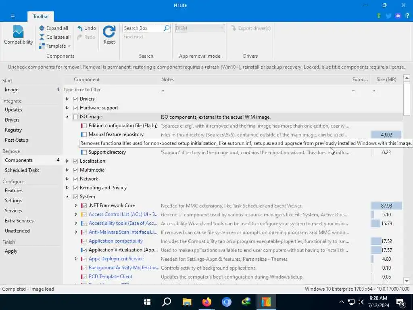Expand the Localization node
Viewport: 413px width, 310px height.
(67, 161)
